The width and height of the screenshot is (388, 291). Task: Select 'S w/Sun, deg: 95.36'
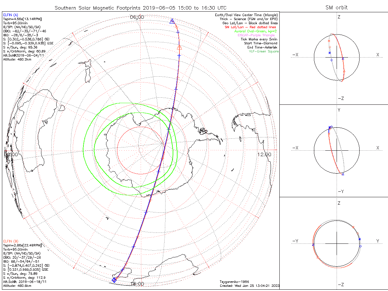click(x=20, y=47)
